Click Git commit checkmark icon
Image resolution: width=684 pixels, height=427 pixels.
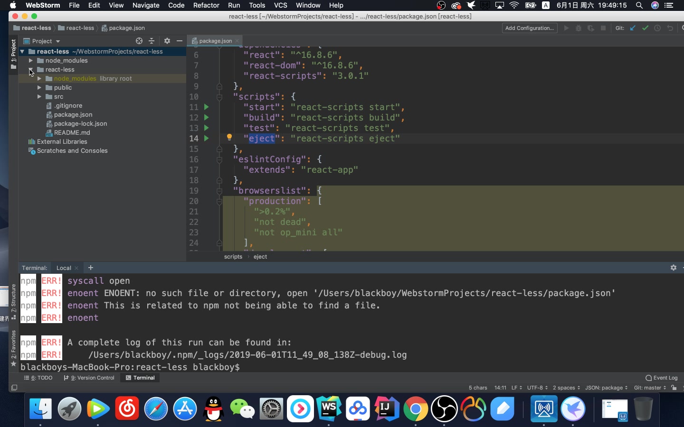(x=645, y=28)
